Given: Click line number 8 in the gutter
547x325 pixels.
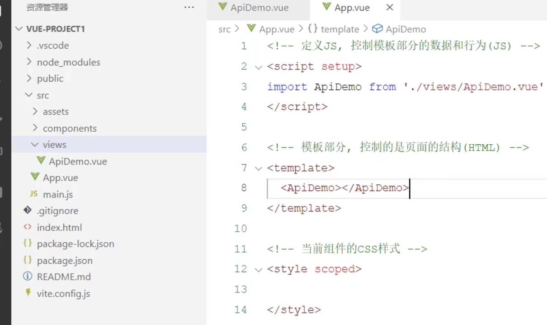Looking at the screenshot, I should (x=244, y=188).
